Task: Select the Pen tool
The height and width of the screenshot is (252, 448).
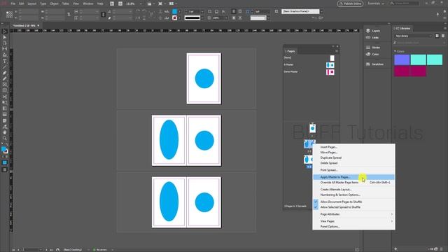Action: 5,73
